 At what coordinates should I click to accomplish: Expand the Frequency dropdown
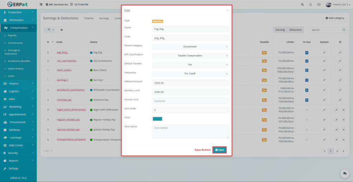point(190,74)
